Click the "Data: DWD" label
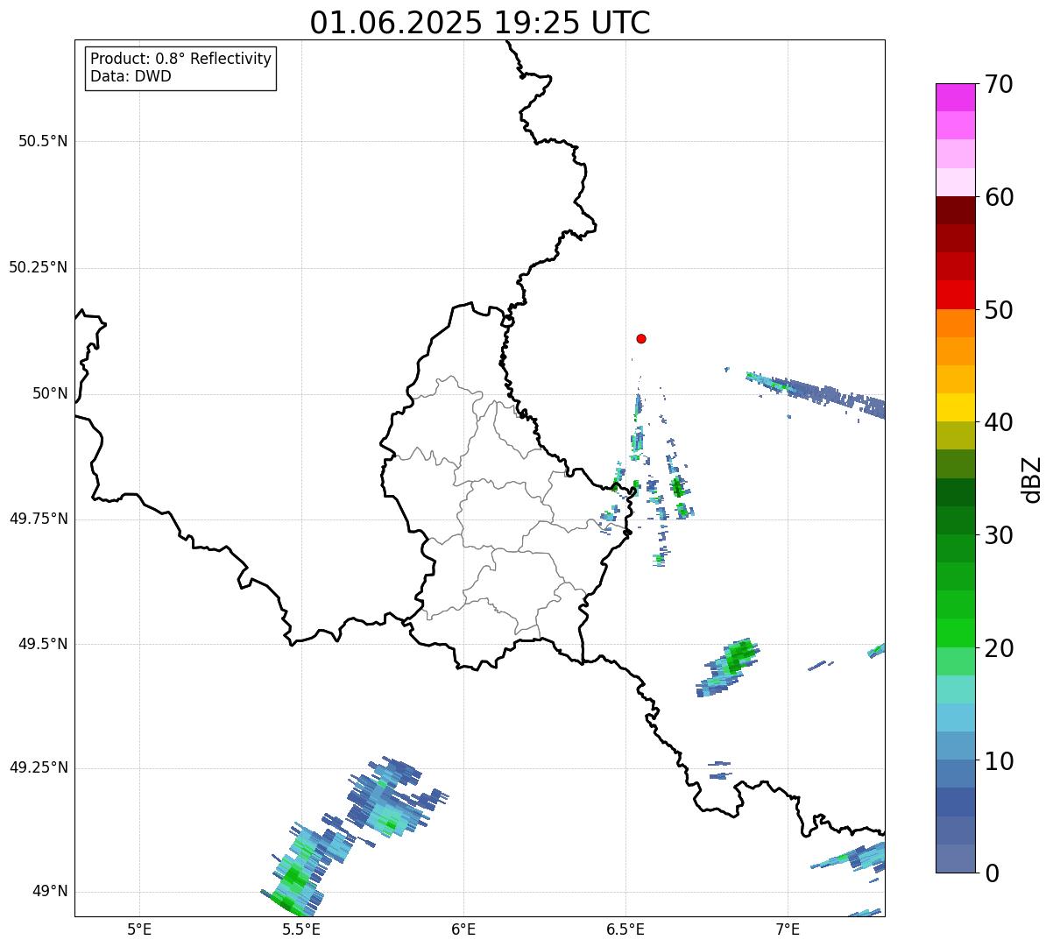Image resolution: width=1053 pixels, height=947 pixels. (x=131, y=76)
